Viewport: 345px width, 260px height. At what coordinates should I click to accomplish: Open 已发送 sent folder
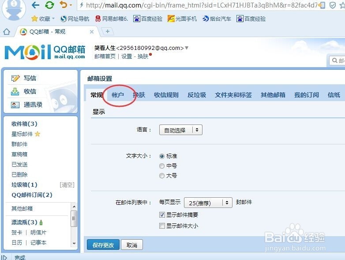coord(19,165)
